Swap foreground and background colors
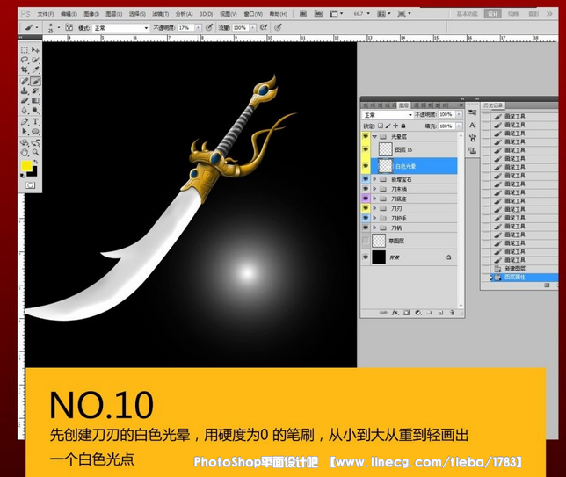The height and width of the screenshot is (477, 566). 35,162
